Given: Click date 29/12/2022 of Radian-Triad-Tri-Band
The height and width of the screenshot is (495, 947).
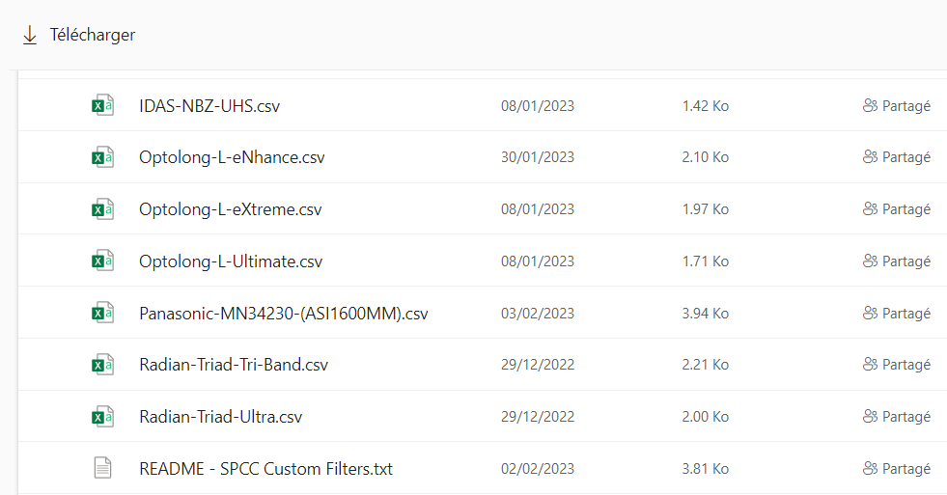Looking at the screenshot, I should point(538,365).
